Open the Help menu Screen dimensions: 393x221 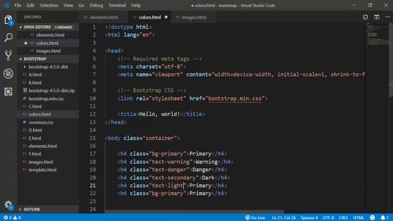[136, 6]
